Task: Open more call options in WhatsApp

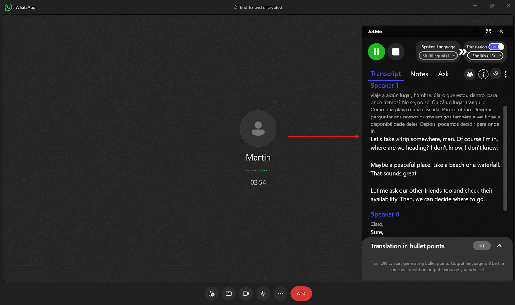Action: coord(281,293)
